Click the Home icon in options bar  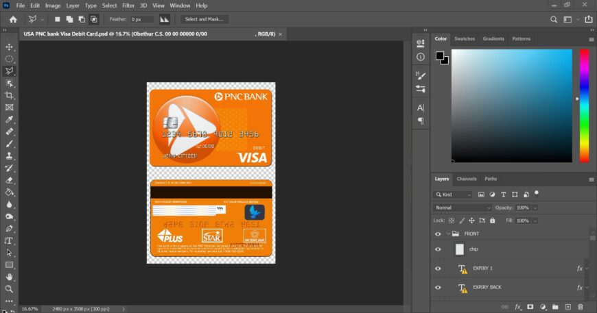13,19
